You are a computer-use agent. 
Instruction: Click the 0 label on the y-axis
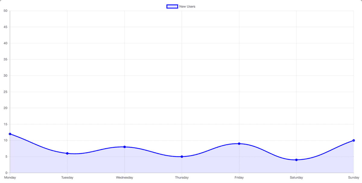coord(6,173)
